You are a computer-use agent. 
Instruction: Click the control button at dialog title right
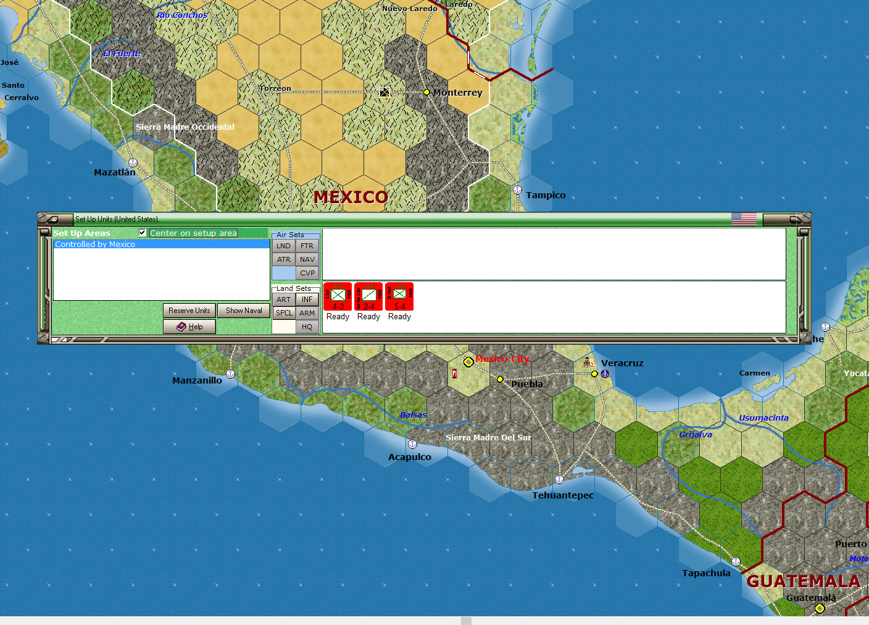click(795, 219)
